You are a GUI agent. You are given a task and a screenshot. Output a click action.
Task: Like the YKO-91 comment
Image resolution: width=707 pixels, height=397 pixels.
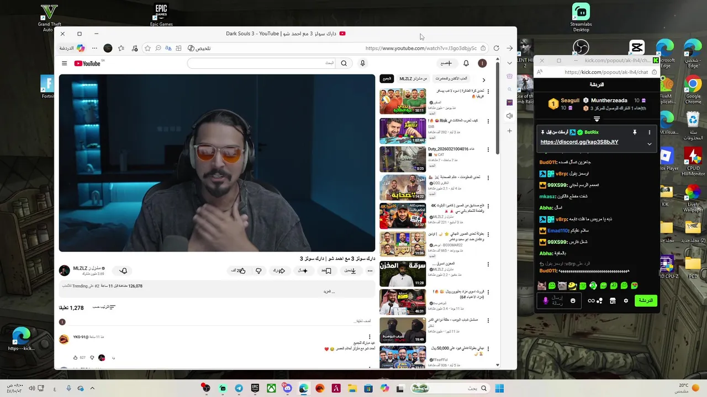click(76, 358)
